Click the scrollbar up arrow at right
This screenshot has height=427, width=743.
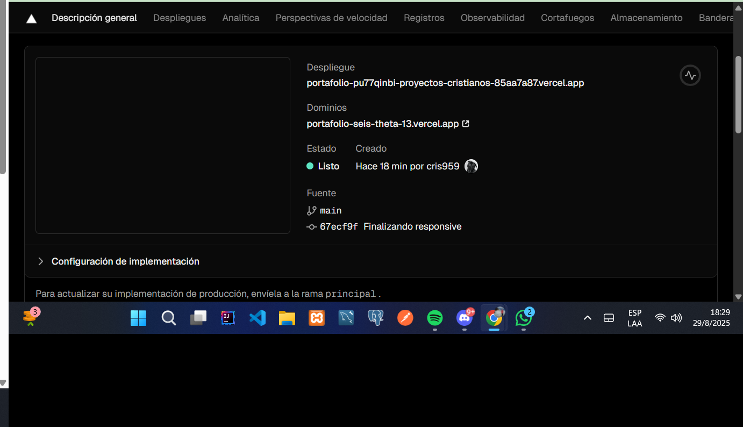click(738, 8)
